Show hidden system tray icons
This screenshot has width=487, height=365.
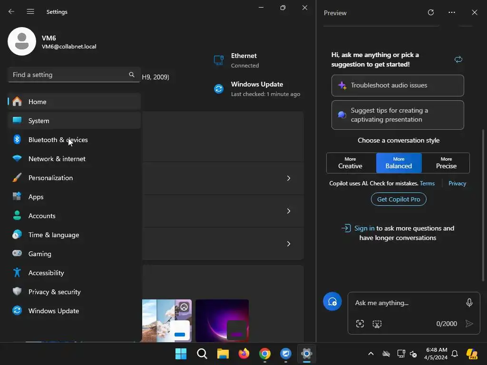(371, 354)
